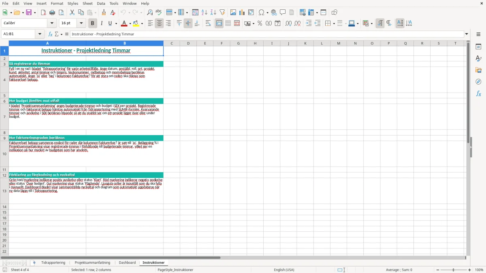486x273 pixels.
Task: Click the Draw Functions shapes icon
Action: click(x=335, y=13)
